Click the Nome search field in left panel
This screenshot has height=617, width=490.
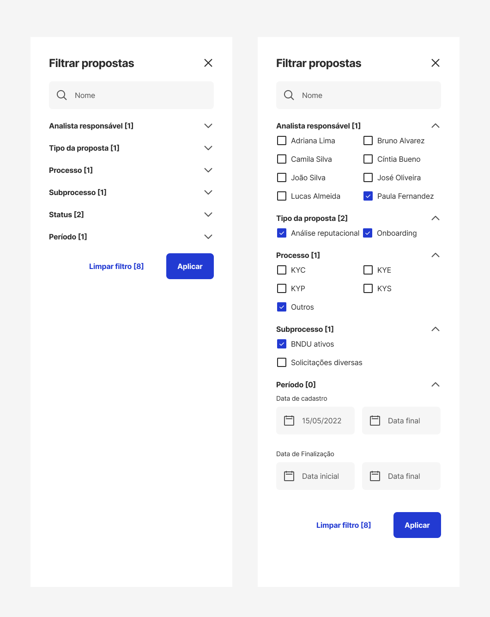[x=139, y=95]
